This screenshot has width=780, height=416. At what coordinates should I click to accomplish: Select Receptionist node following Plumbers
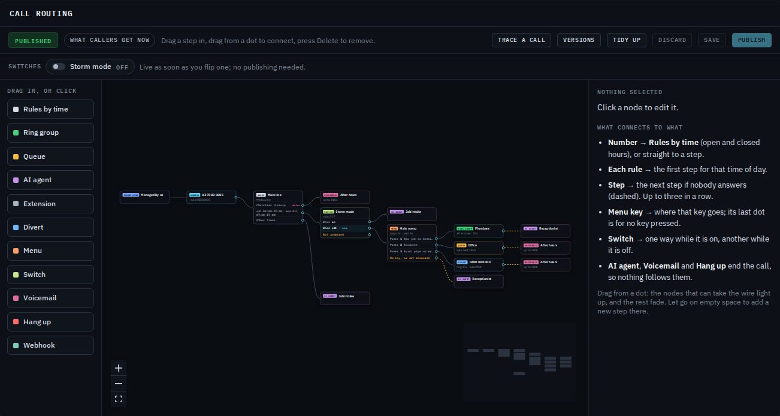[546, 231]
